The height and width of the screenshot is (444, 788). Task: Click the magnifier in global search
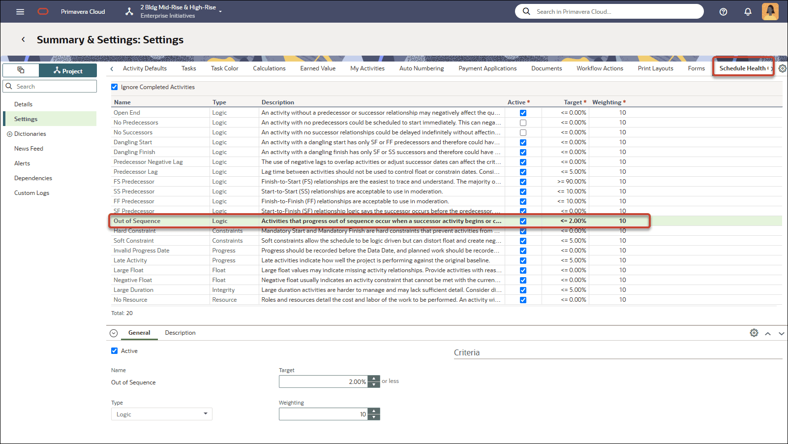tap(526, 11)
